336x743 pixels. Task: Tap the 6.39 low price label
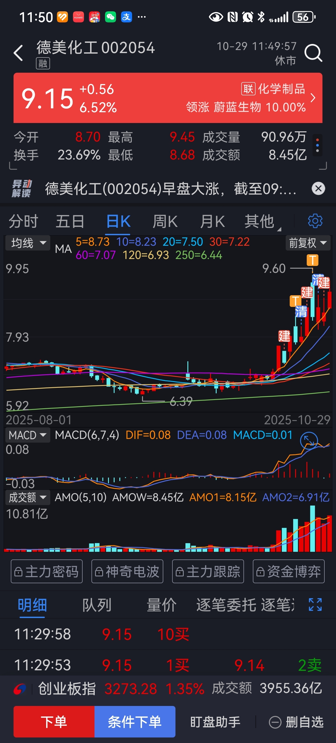coord(181,401)
